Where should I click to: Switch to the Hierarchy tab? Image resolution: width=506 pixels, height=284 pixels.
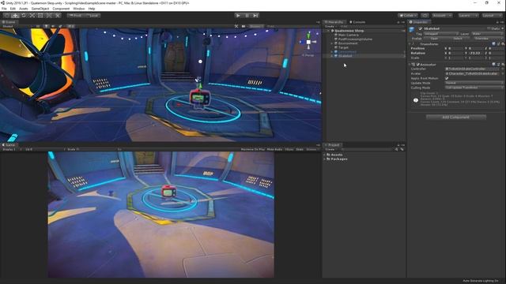(334, 22)
